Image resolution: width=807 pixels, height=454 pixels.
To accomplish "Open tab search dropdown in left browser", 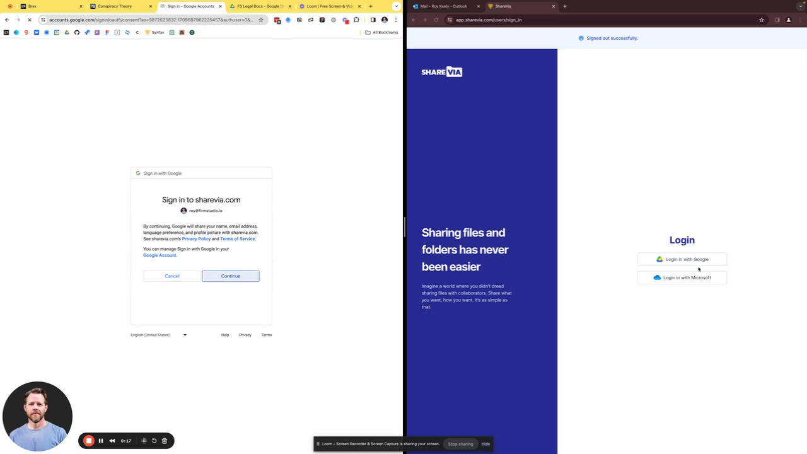I will (397, 6).
